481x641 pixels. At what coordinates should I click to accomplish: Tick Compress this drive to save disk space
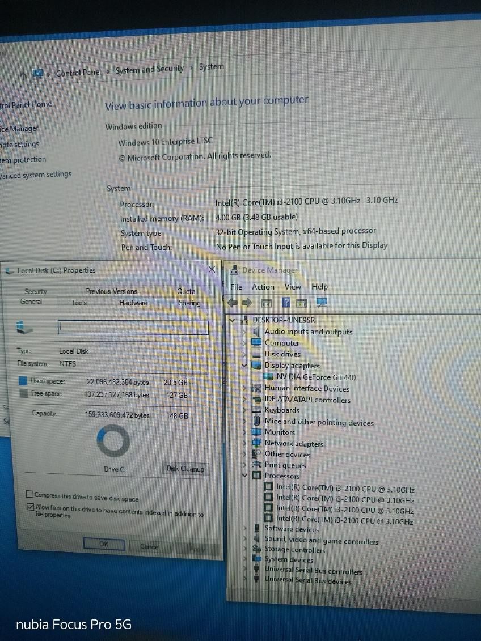(x=29, y=494)
